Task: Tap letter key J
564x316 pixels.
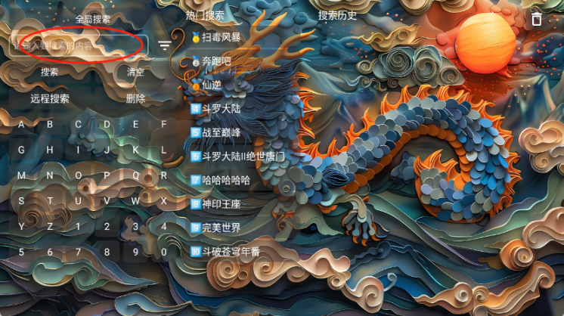Action: [107, 150]
